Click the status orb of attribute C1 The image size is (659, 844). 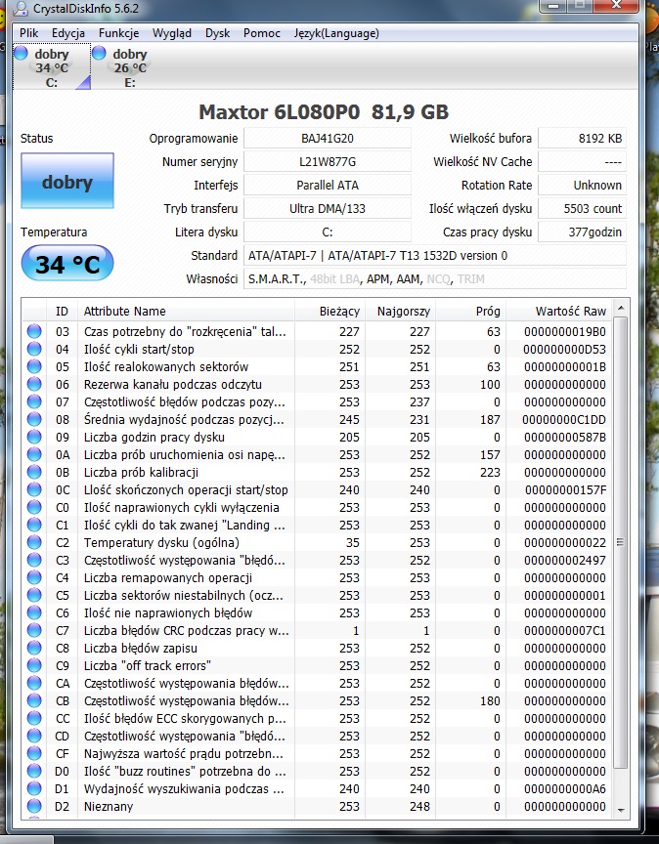[x=34, y=525]
